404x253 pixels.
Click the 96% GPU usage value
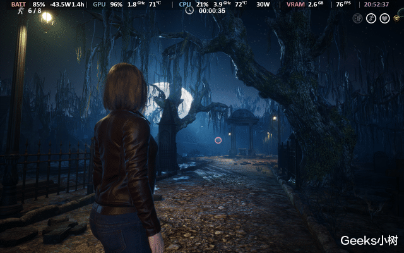116,4
